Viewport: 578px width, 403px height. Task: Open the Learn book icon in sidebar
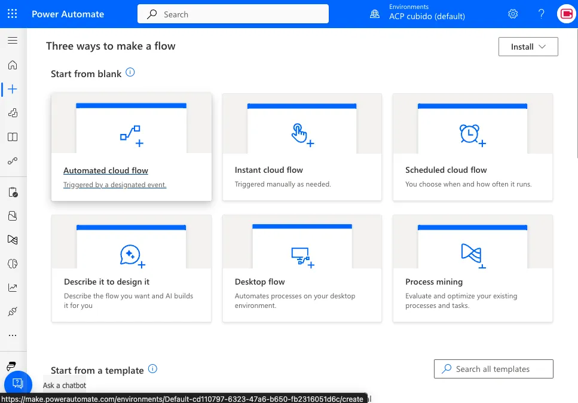click(13, 136)
